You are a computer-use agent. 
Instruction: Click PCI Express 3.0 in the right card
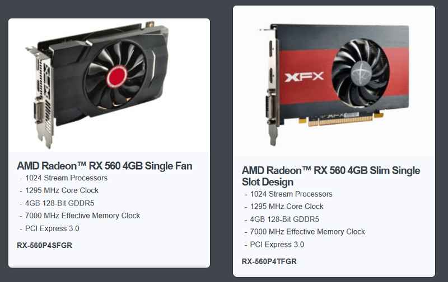tap(277, 245)
